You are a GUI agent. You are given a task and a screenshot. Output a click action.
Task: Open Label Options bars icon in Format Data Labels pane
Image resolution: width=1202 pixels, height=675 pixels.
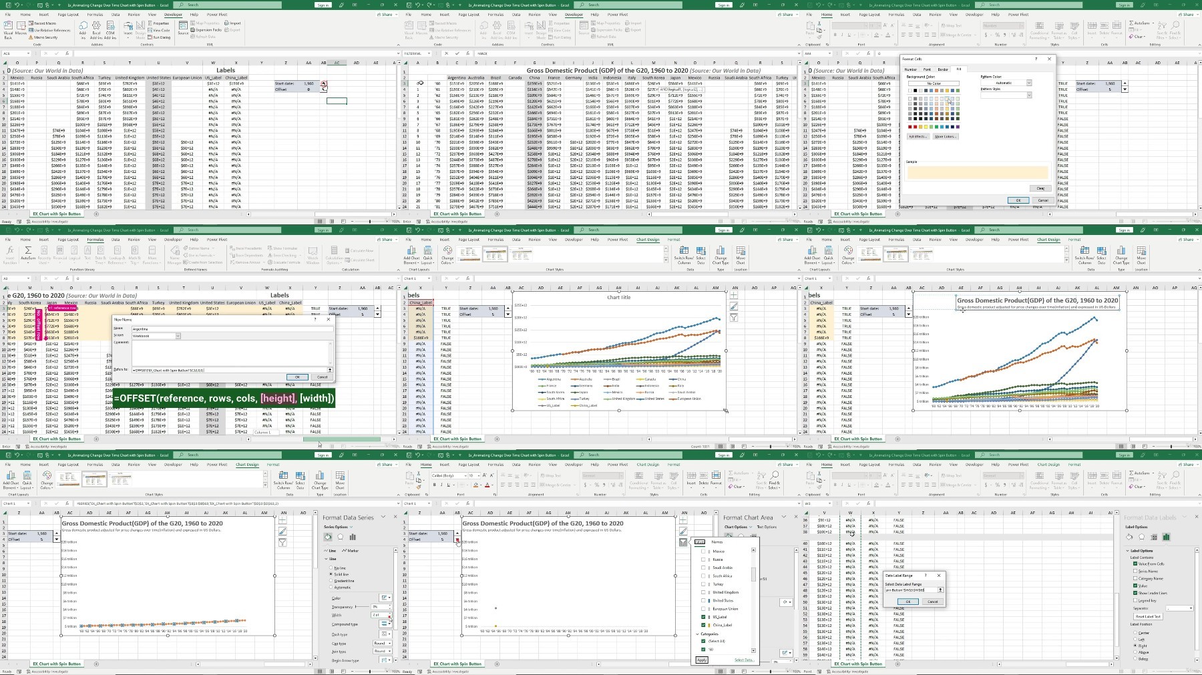click(x=1166, y=537)
